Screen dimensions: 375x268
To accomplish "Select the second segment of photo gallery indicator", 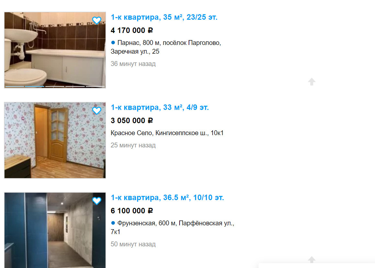I will click(x=35, y=86).
